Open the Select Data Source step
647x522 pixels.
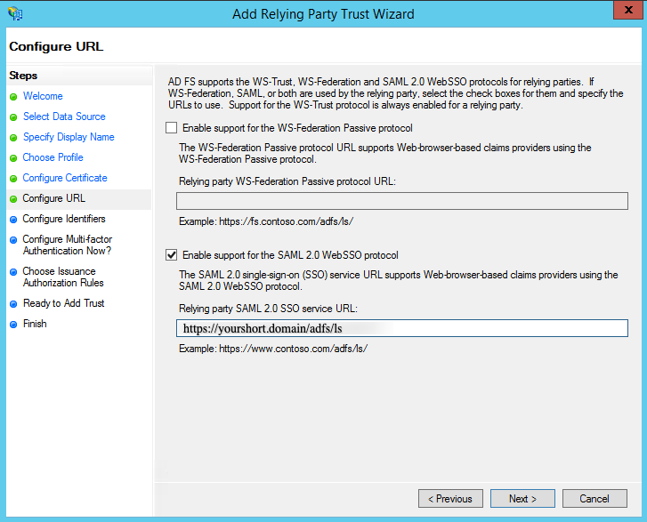click(x=64, y=116)
